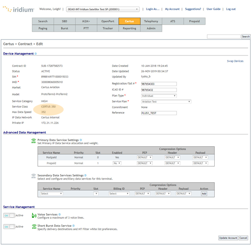Screen dimensions: 251x245
Task: Open Secondary Service Name Select dropdown
Action: click(x=52, y=193)
